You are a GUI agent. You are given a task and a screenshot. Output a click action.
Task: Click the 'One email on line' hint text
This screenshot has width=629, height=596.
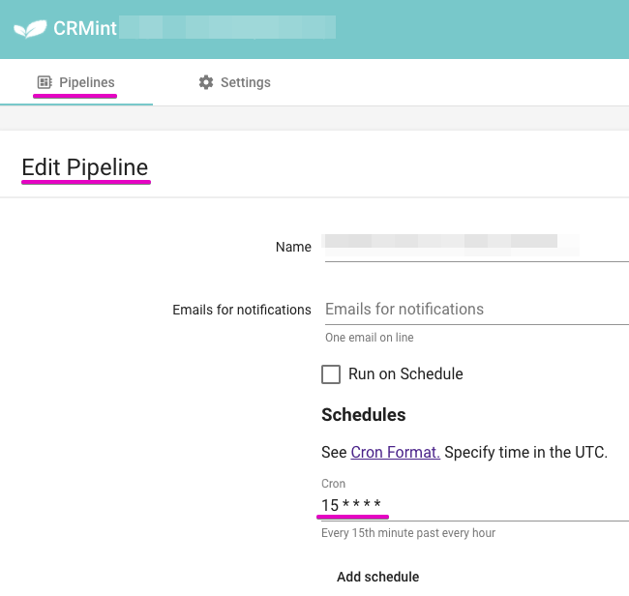[x=369, y=338]
